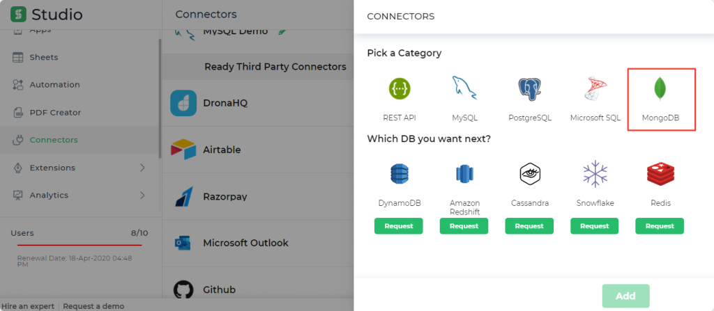The image size is (714, 311).
Task: Click the Github octocat logo
Action: click(183, 289)
